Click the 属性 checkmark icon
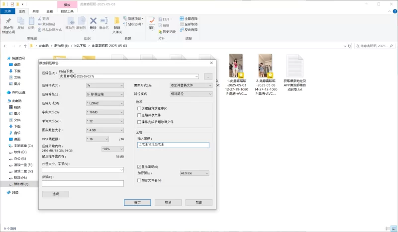398x232 pixels. click(x=152, y=21)
